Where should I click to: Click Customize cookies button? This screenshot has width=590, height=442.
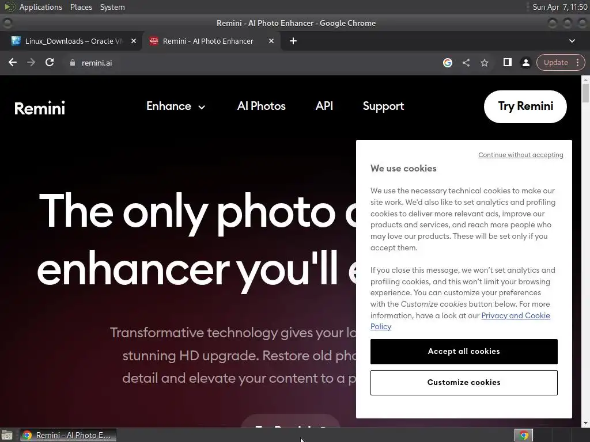coord(464,383)
